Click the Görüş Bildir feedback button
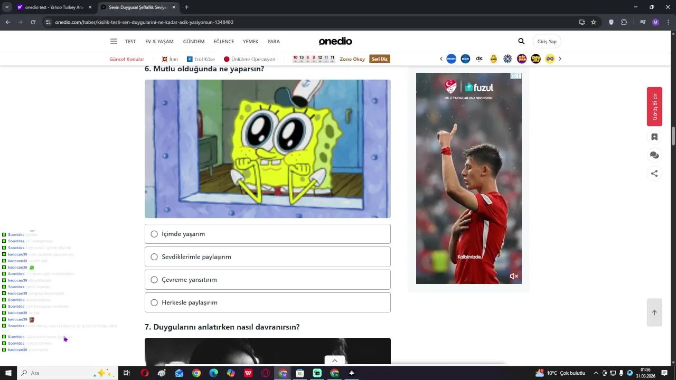Image resolution: width=676 pixels, height=380 pixels. tap(654, 107)
